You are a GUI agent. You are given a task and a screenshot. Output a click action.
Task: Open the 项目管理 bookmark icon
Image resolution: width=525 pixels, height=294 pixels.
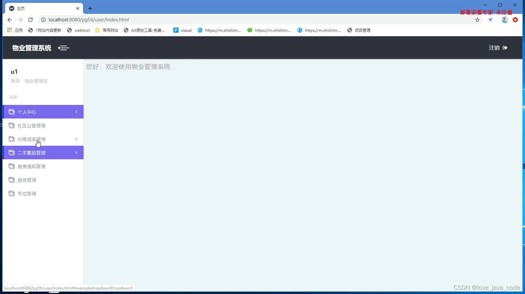(x=349, y=30)
